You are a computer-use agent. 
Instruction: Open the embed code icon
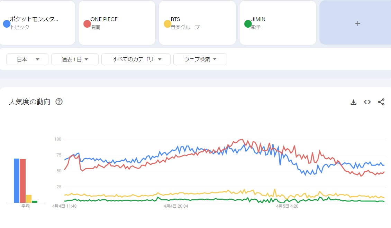click(367, 102)
